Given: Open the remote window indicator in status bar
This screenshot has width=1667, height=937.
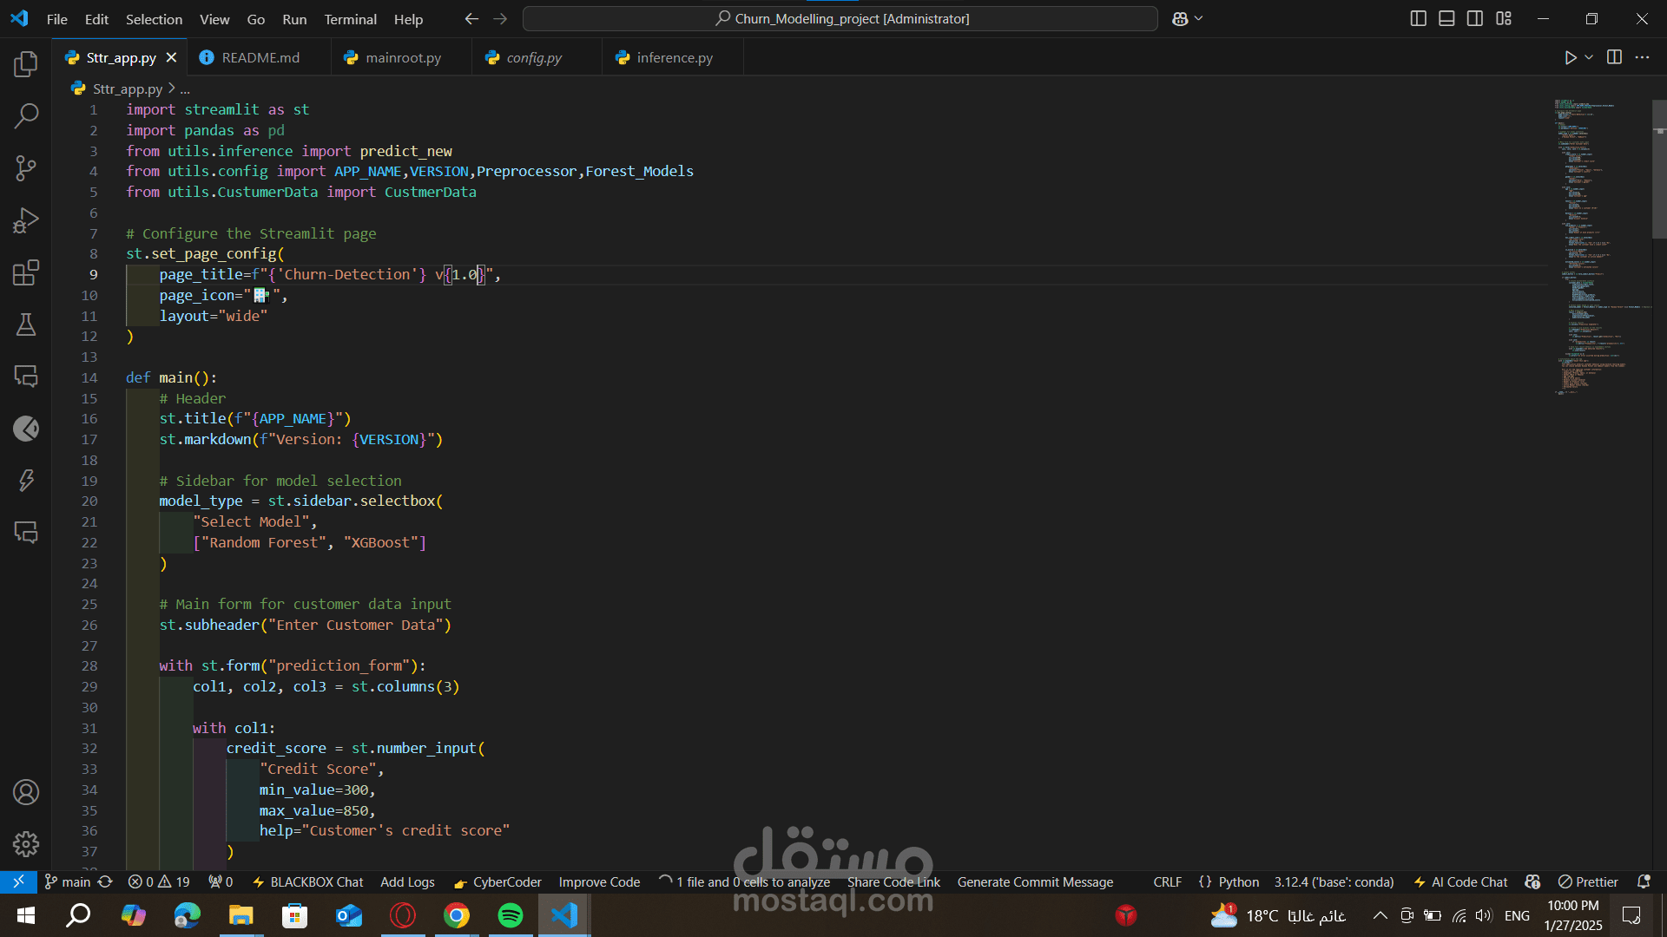Looking at the screenshot, I should point(18,881).
